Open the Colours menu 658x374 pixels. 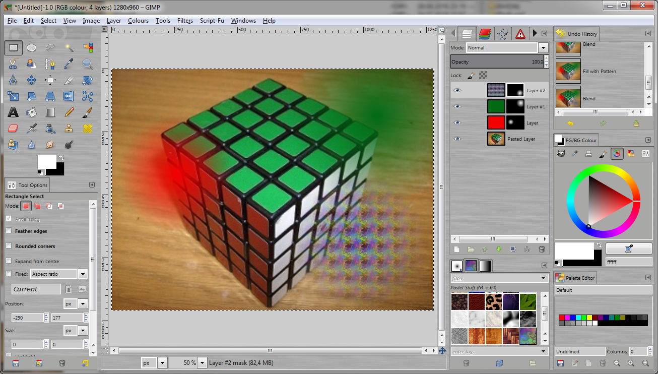138,21
